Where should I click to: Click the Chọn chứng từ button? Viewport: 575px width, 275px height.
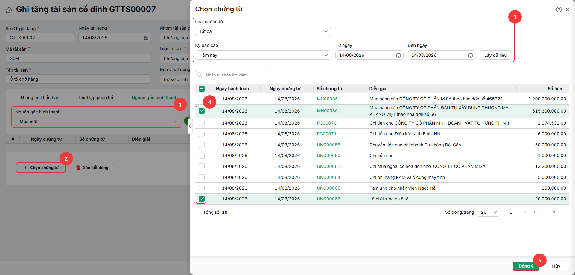click(x=41, y=168)
